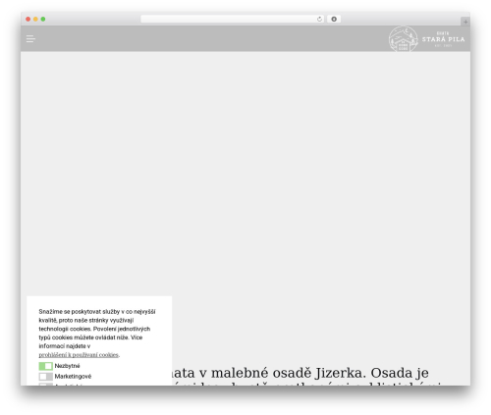Click the green maximize window button
Image resolution: width=491 pixels, height=415 pixels.
tap(43, 20)
